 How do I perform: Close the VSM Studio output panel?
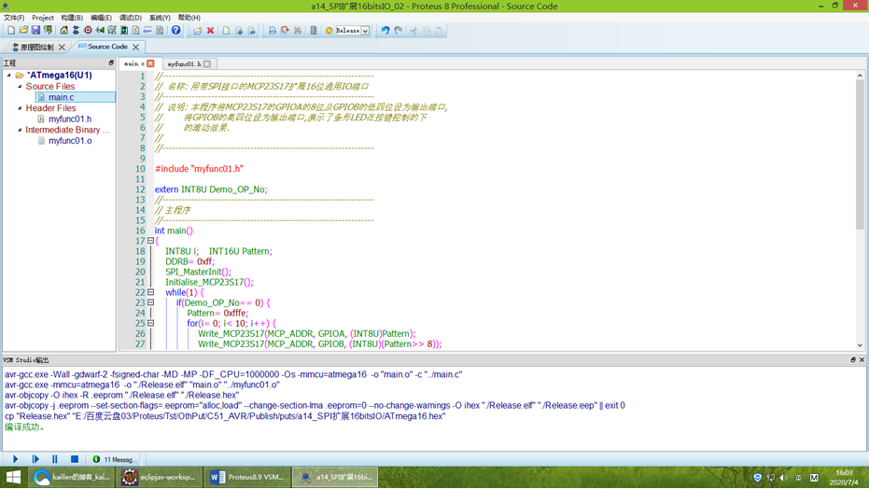(862, 360)
